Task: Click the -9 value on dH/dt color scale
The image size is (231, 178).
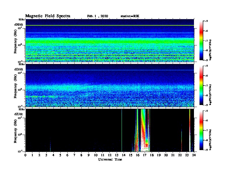Action: click(206, 60)
